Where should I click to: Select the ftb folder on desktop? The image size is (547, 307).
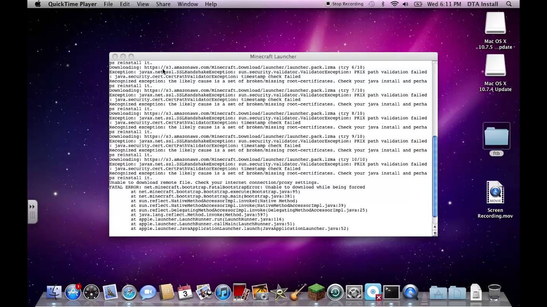(x=496, y=139)
